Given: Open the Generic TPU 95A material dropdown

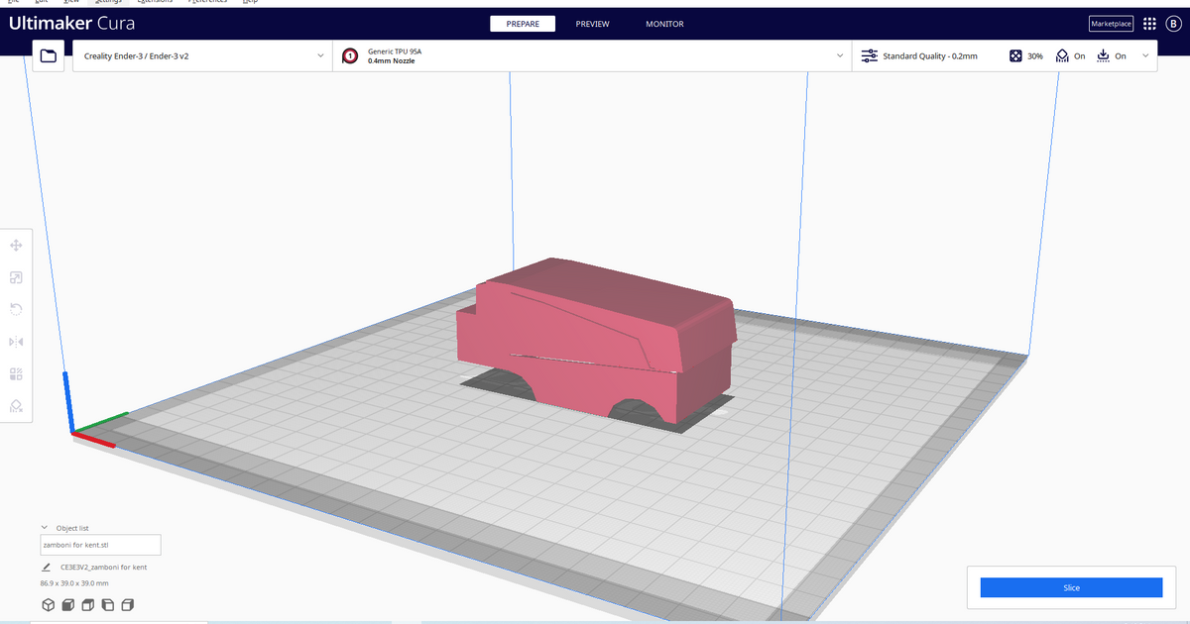Looking at the screenshot, I should tap(595, 56).
